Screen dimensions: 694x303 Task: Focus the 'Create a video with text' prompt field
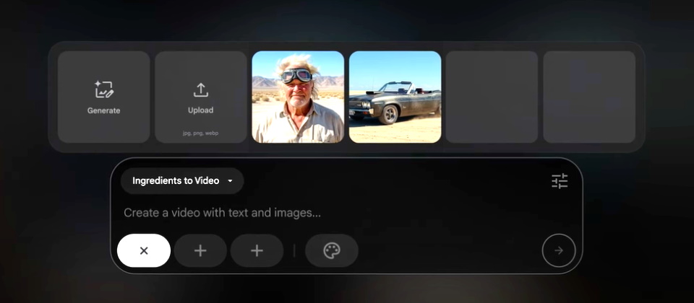[325, 213]
